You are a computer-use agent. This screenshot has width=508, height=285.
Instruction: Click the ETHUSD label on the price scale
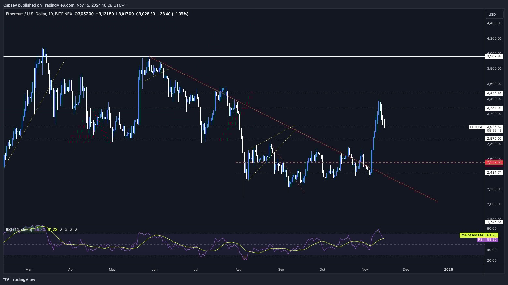click(476, 127)
